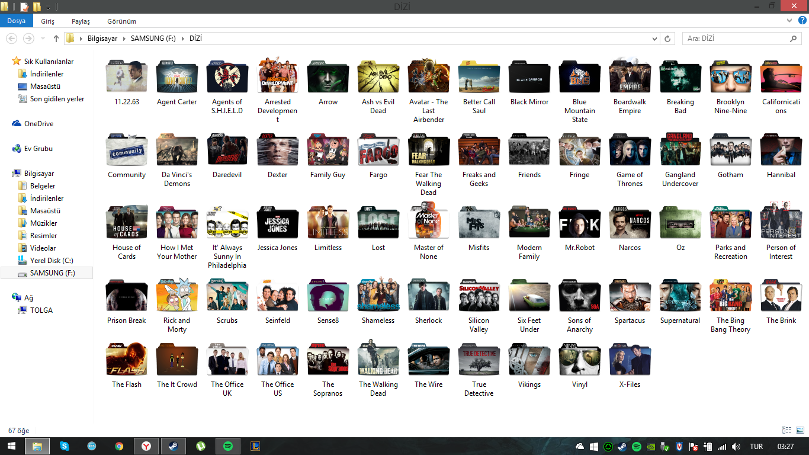Click the TUR input language indicator
Image resolution: width=809 pixels, height=455 pixels.
[756, 447]
